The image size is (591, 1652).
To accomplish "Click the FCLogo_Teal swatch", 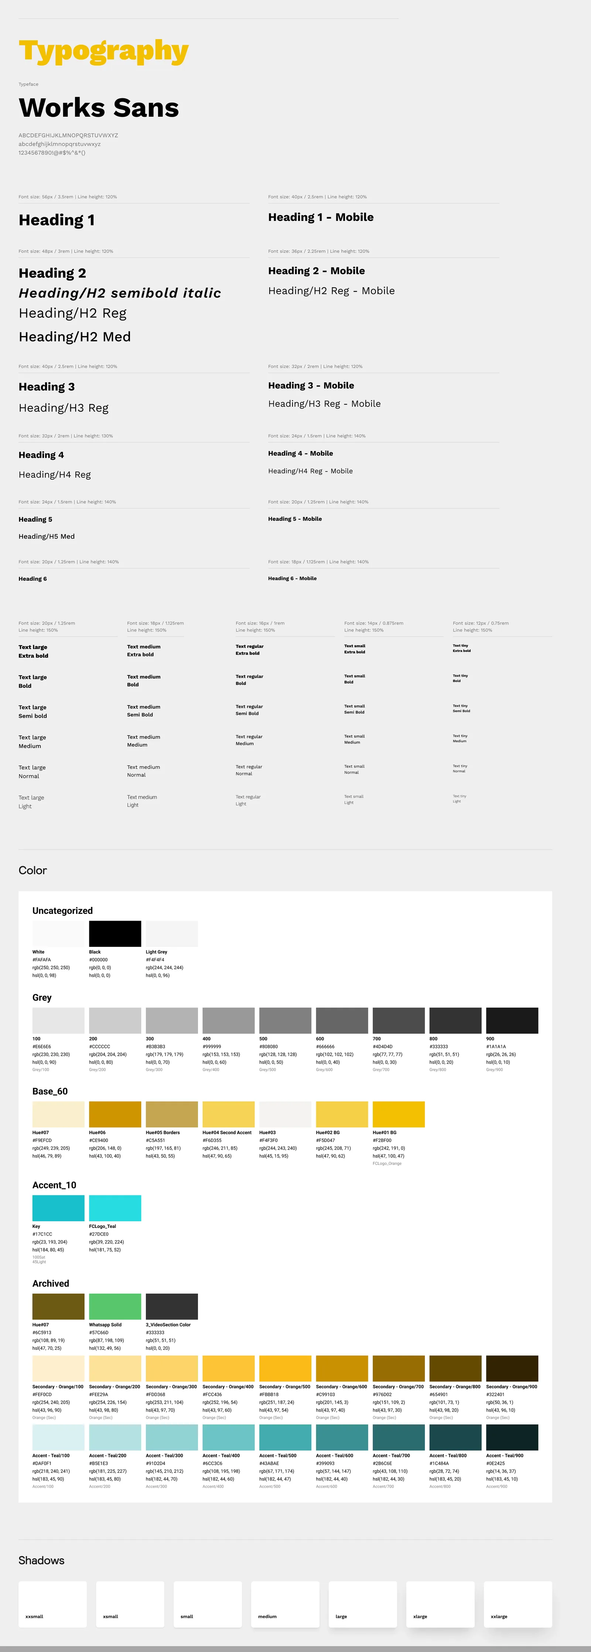I will click(115, 1208).
